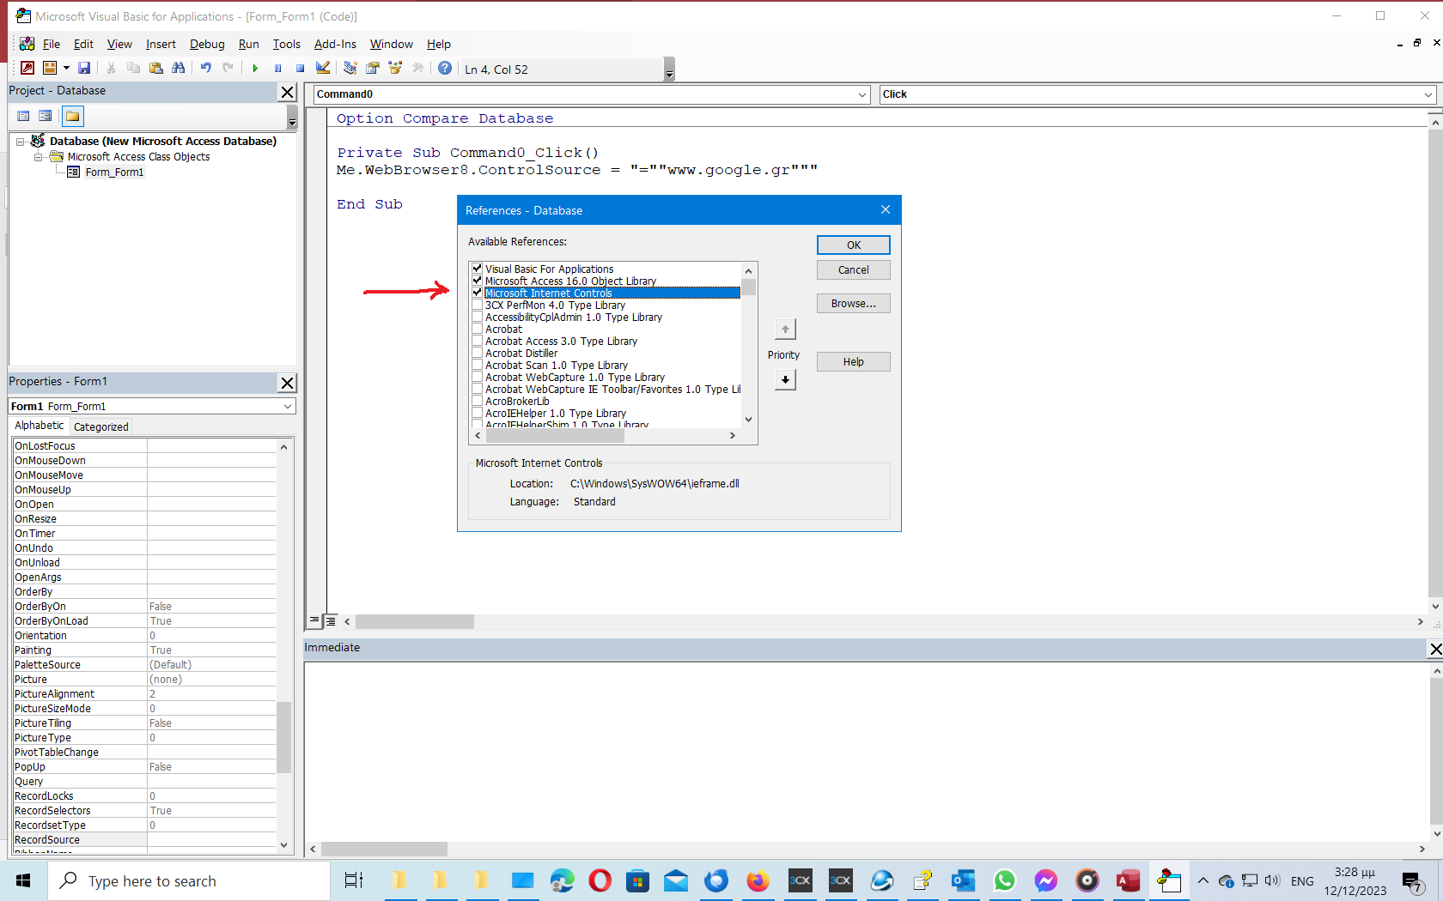Click the Undo arrow in the toolbar
This screenshot has width=1443, height=901.
point(205,68)
